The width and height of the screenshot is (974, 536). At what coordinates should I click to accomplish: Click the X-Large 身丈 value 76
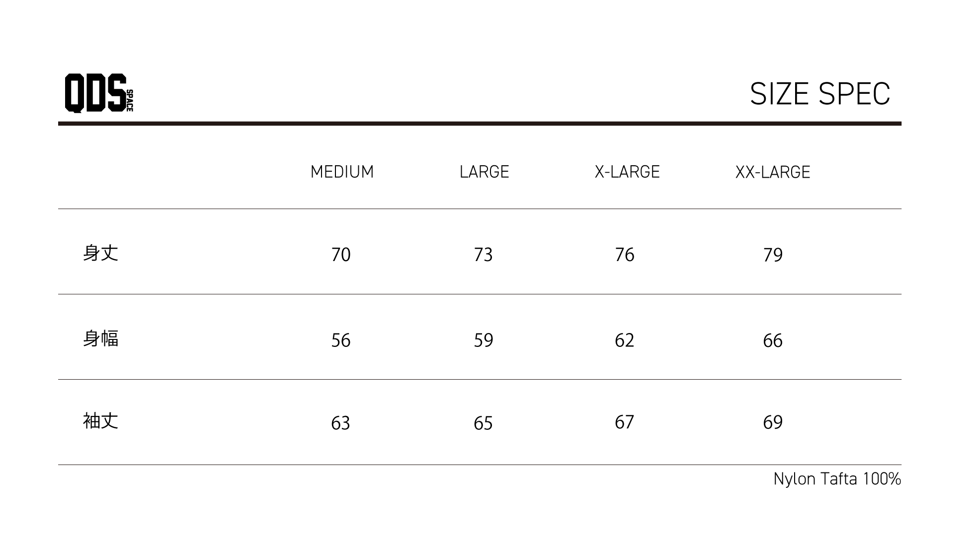(x=625, y=255)
